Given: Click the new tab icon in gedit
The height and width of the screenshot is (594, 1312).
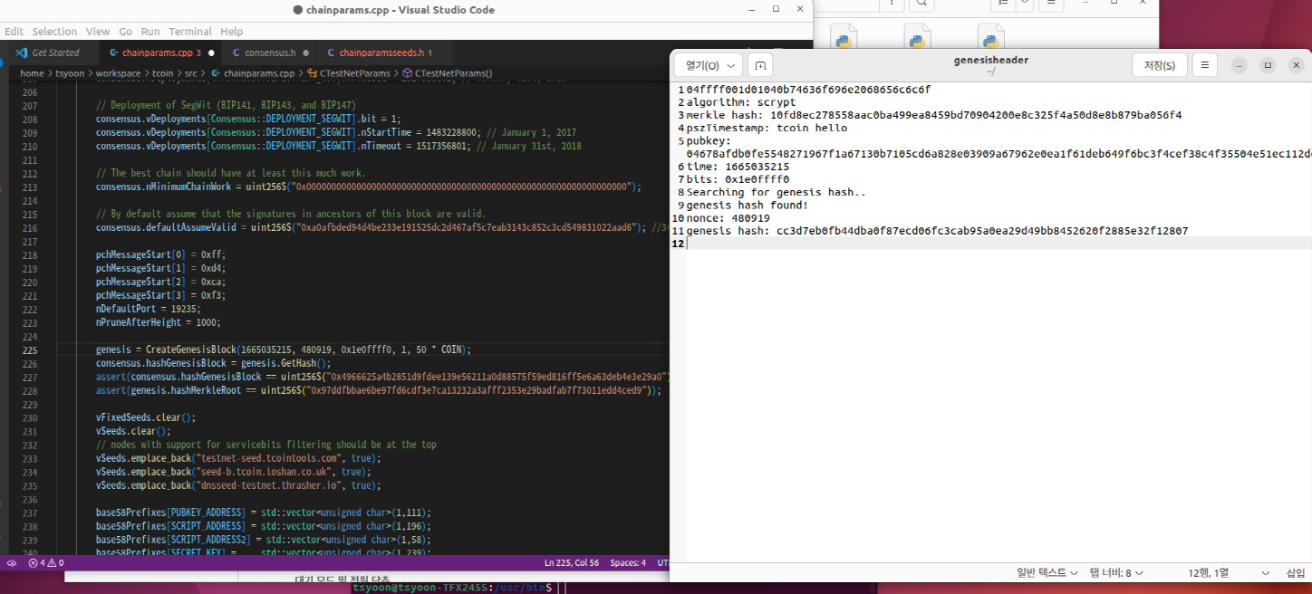Looking at the screenshot, I should [761, 65].
